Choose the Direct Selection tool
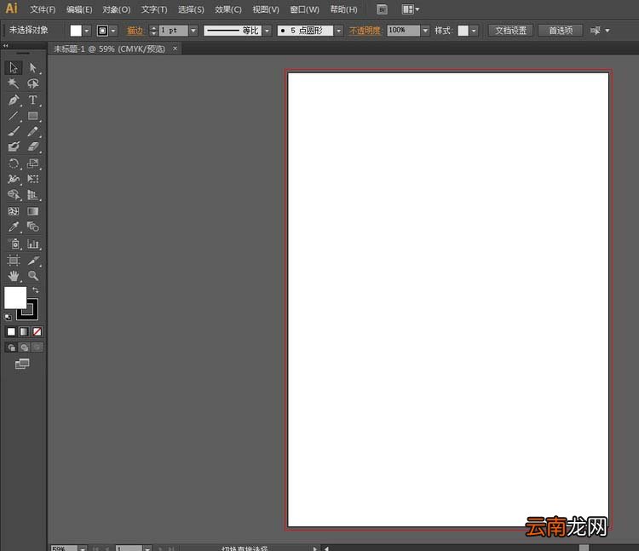 [x=32, y=67]
